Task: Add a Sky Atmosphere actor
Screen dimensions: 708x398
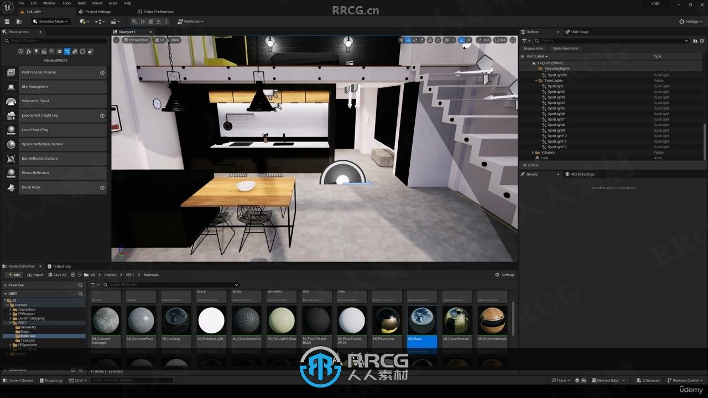Action: 54,87
